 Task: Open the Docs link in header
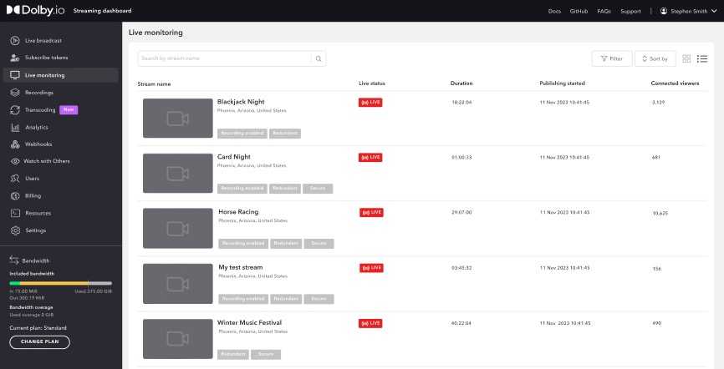click(x=554, y=11)
